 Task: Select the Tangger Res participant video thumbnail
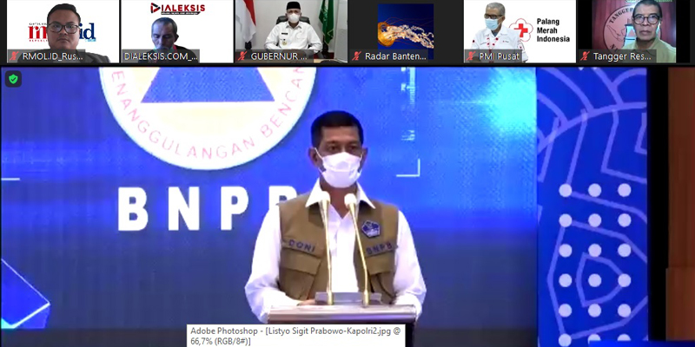tap(634, 26)
